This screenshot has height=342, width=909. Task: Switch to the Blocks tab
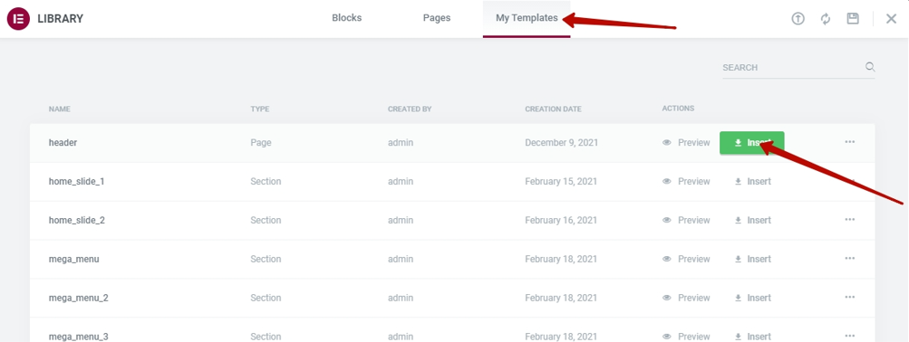(x=347, y=18)
